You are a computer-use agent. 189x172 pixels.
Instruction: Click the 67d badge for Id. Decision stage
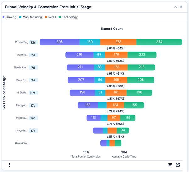(x=33, y=93)
